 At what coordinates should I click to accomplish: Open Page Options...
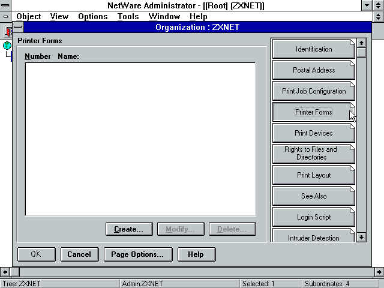138,254
